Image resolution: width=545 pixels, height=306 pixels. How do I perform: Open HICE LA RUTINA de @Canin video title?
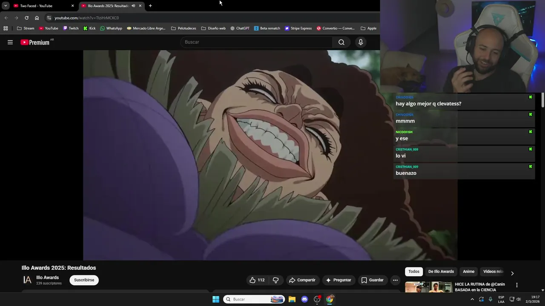pyautogui.click(x=480, y=287)
